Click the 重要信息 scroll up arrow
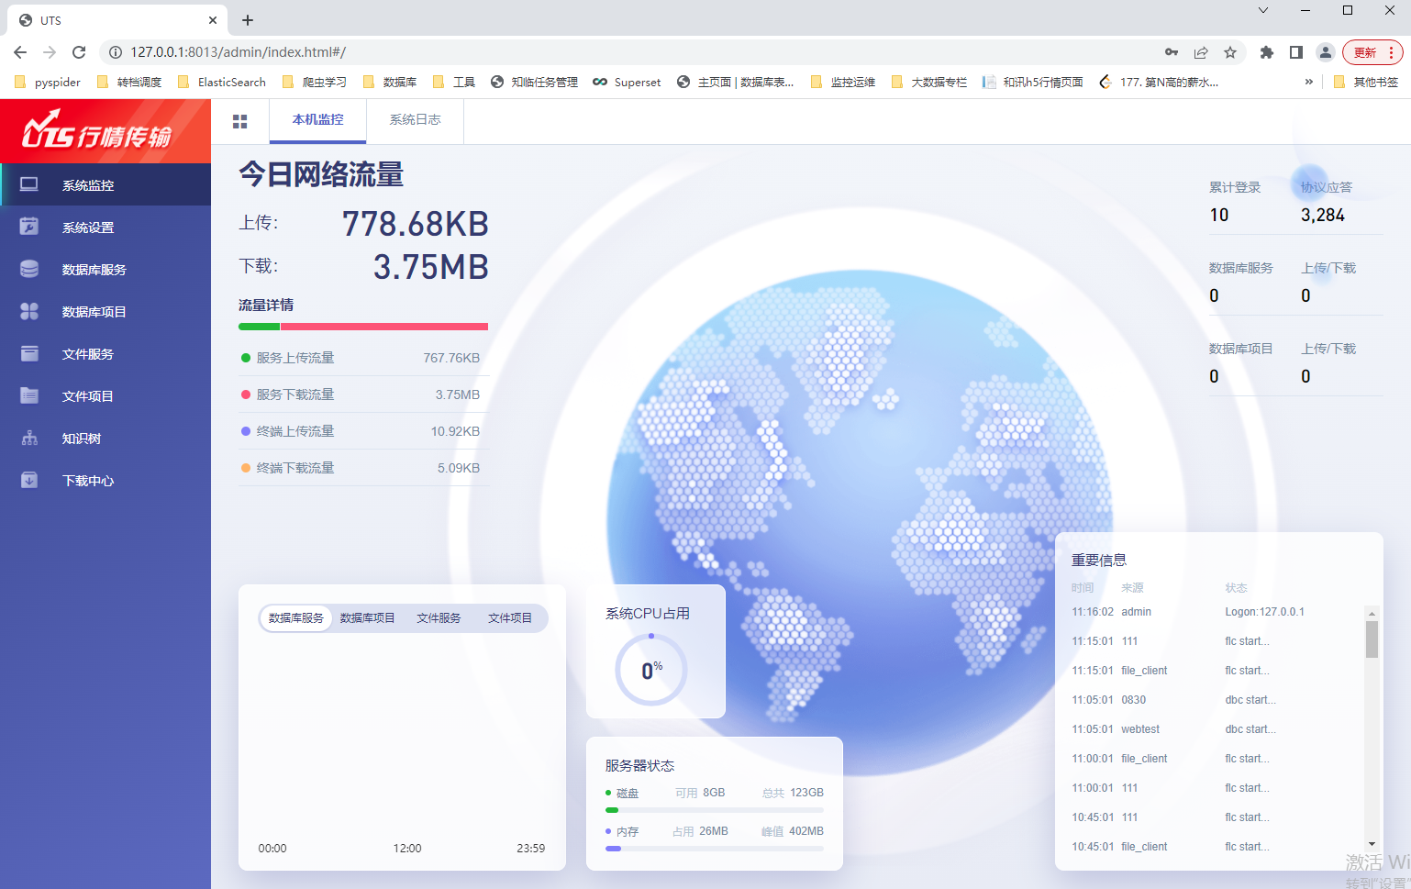 pyautogui.click(x=1372, y=613)
